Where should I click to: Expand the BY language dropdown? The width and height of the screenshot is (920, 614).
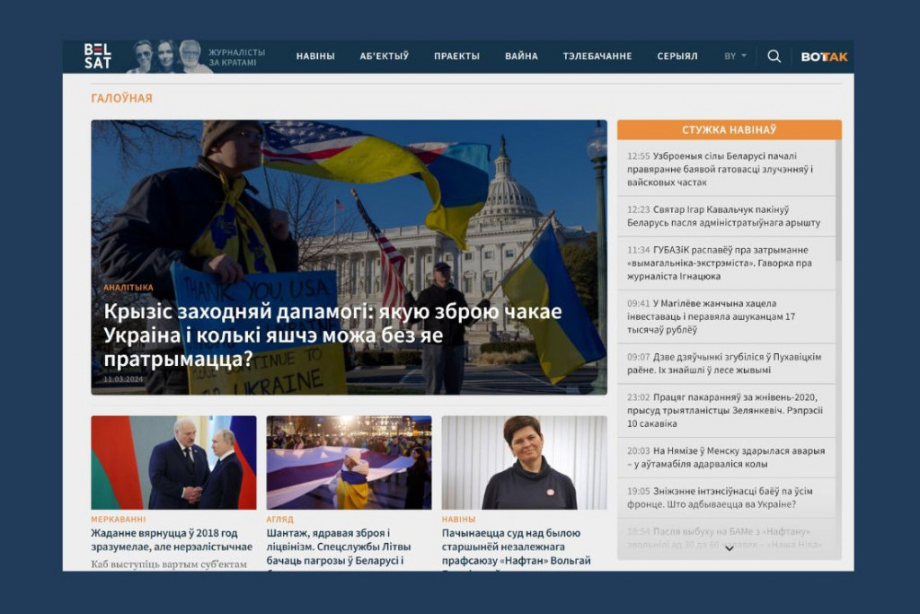(x=735, y=56)
